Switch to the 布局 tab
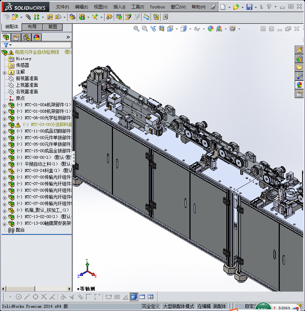The image size is (305, 311). click(x=32, y=27)
